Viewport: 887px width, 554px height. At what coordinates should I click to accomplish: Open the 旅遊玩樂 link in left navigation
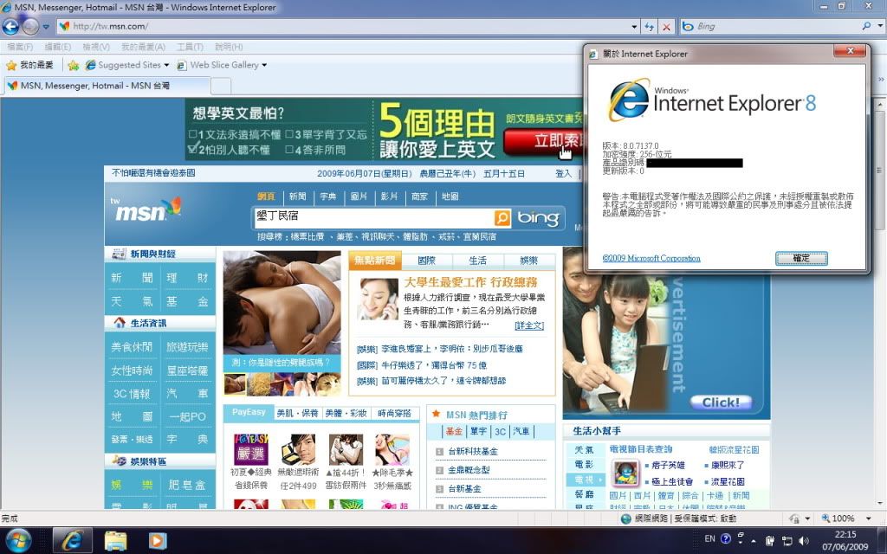tap(187, 347)
